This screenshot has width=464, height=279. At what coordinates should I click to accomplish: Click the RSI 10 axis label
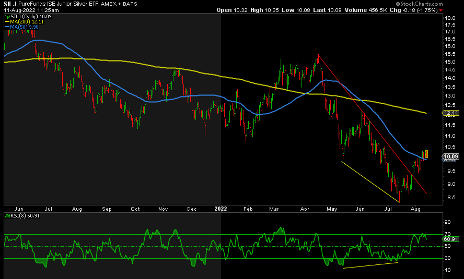(x=447, y=270)
